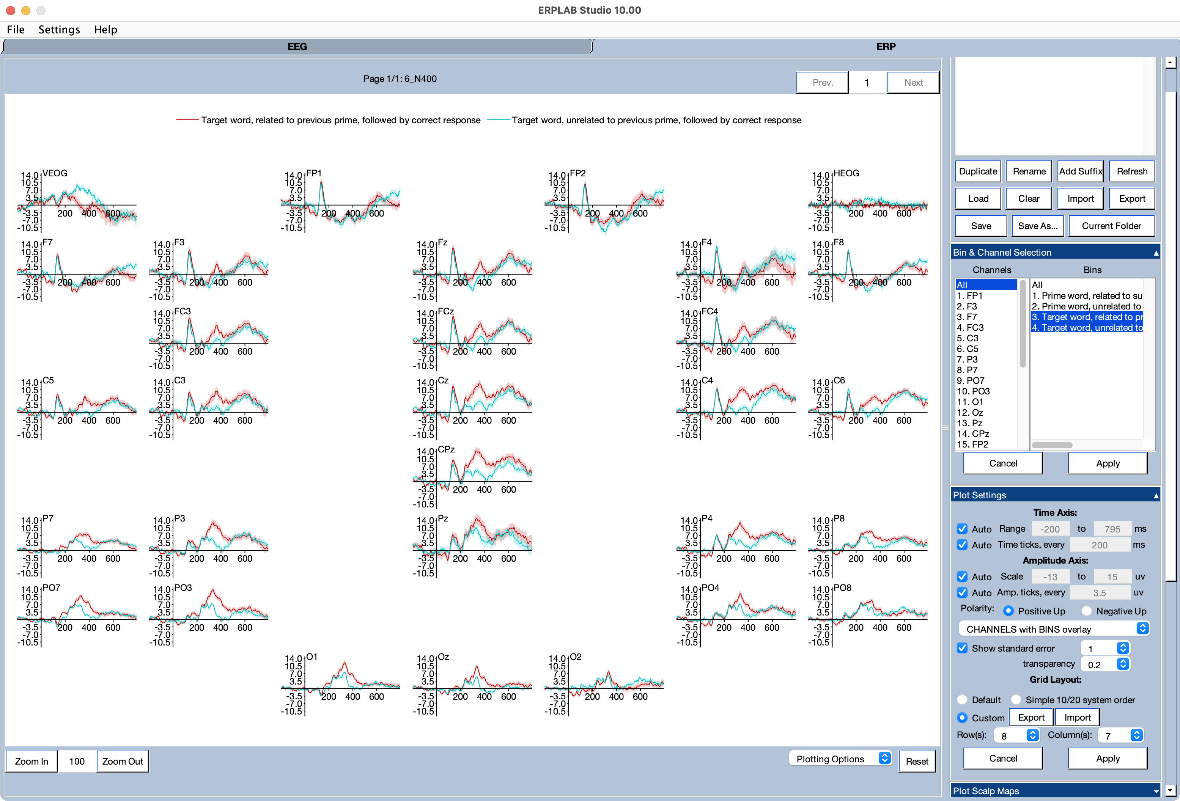Select bin 1. Prime word, related
The image size is (1180, 801).
pyautogui.click(x=1087, y=296)
